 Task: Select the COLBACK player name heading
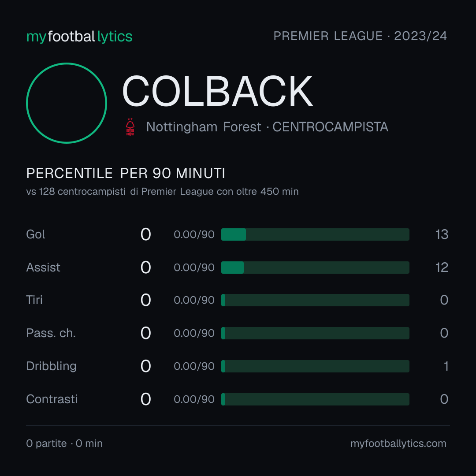point(217,91)
